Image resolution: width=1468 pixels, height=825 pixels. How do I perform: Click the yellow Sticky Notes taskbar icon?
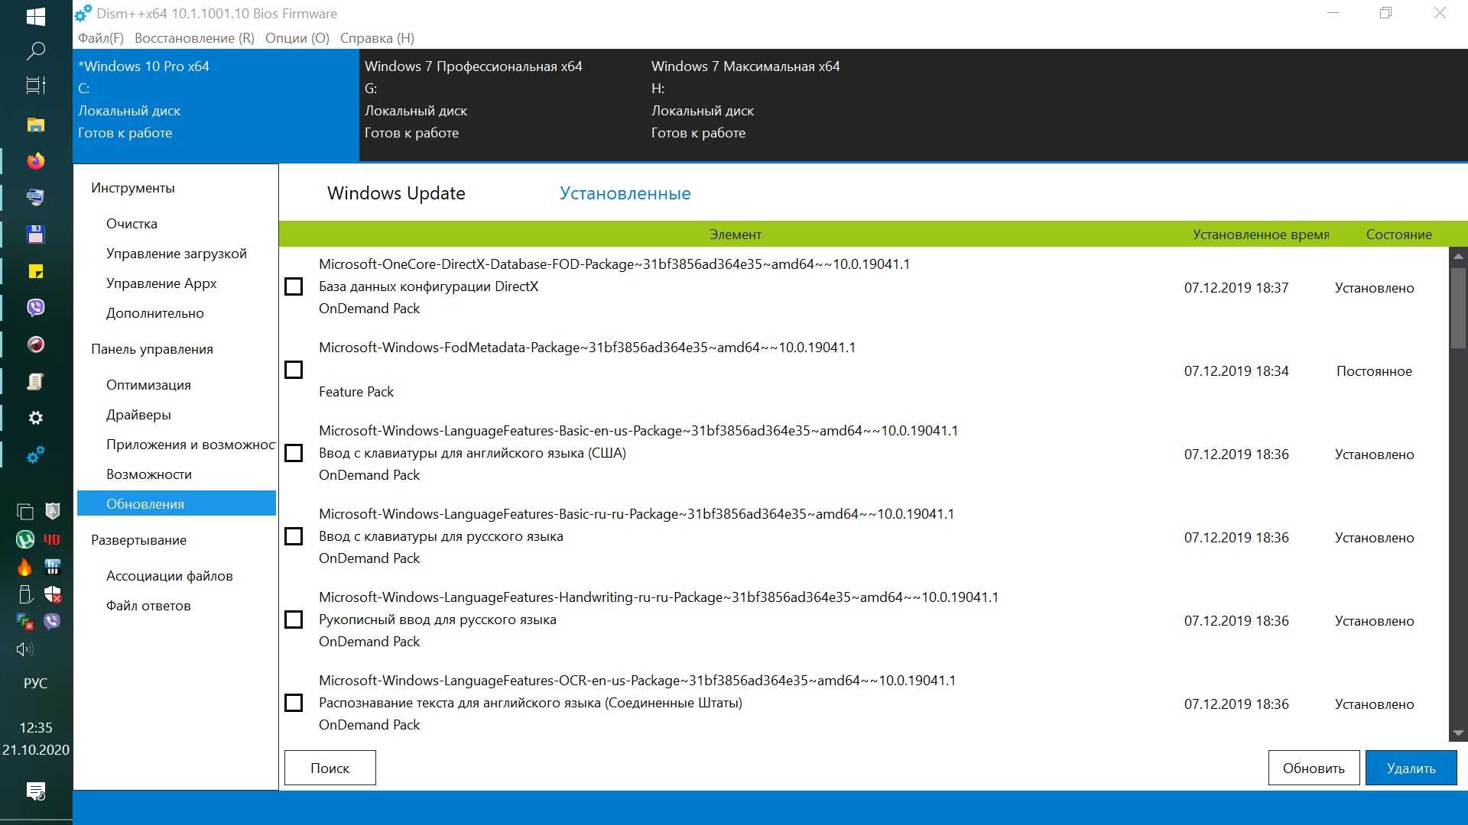[x=35, y=271]
